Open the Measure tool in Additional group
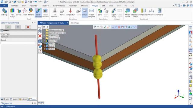 144,12
